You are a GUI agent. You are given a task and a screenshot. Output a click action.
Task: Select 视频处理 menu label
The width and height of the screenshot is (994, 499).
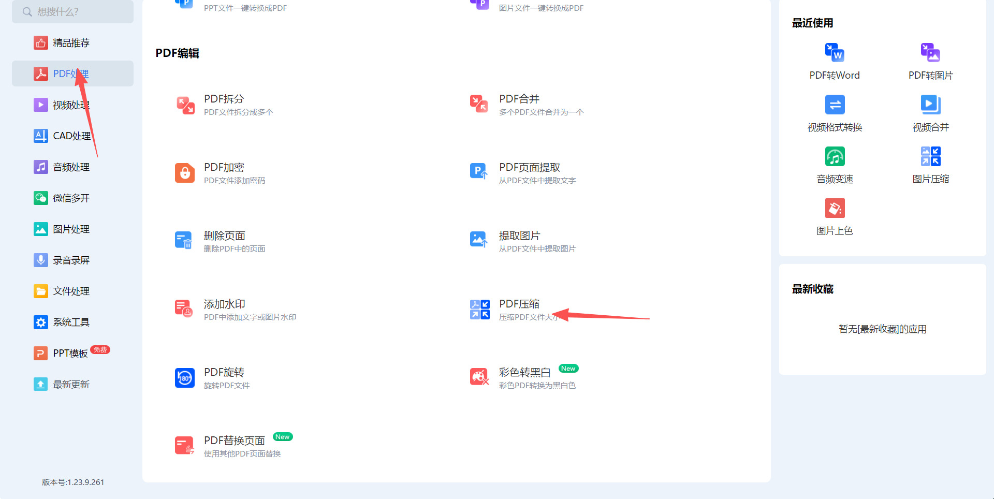(x=71, y=105)
